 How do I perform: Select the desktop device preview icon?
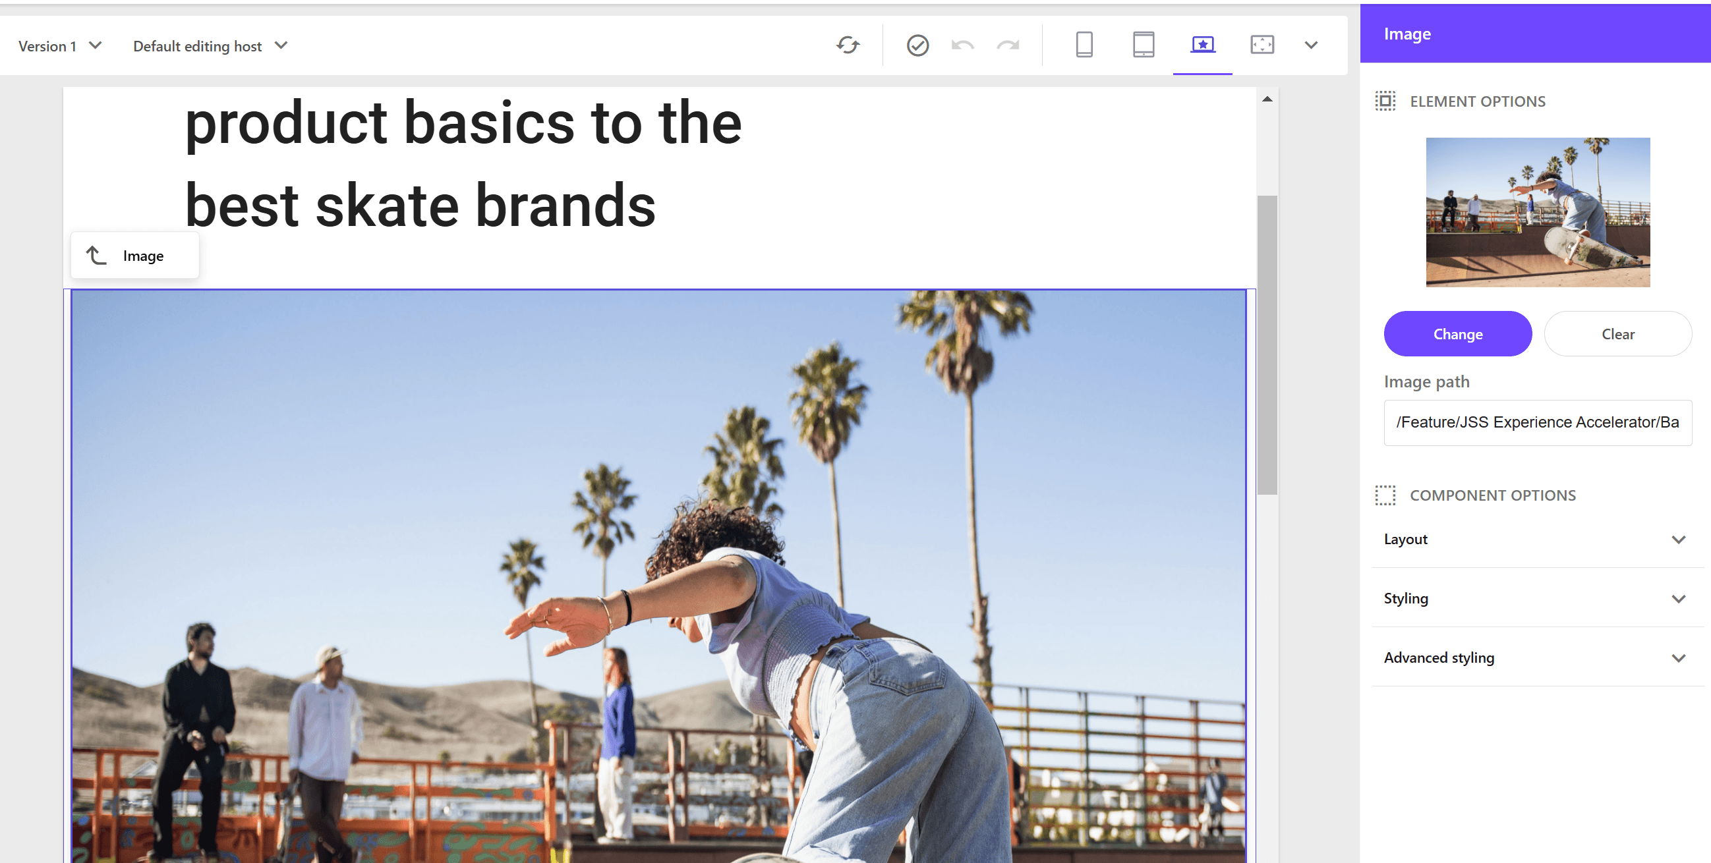coord(1202,45)
